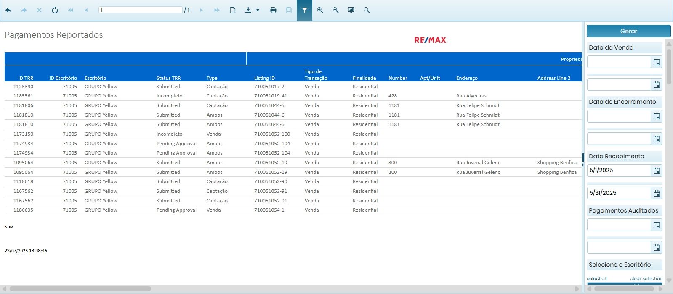The width and height of the screenshot is (673, 294).
Task: Click the Data da Venda end date field
Action: tap(619, 85)
